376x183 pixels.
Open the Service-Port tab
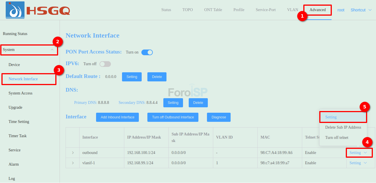point(265,10)
